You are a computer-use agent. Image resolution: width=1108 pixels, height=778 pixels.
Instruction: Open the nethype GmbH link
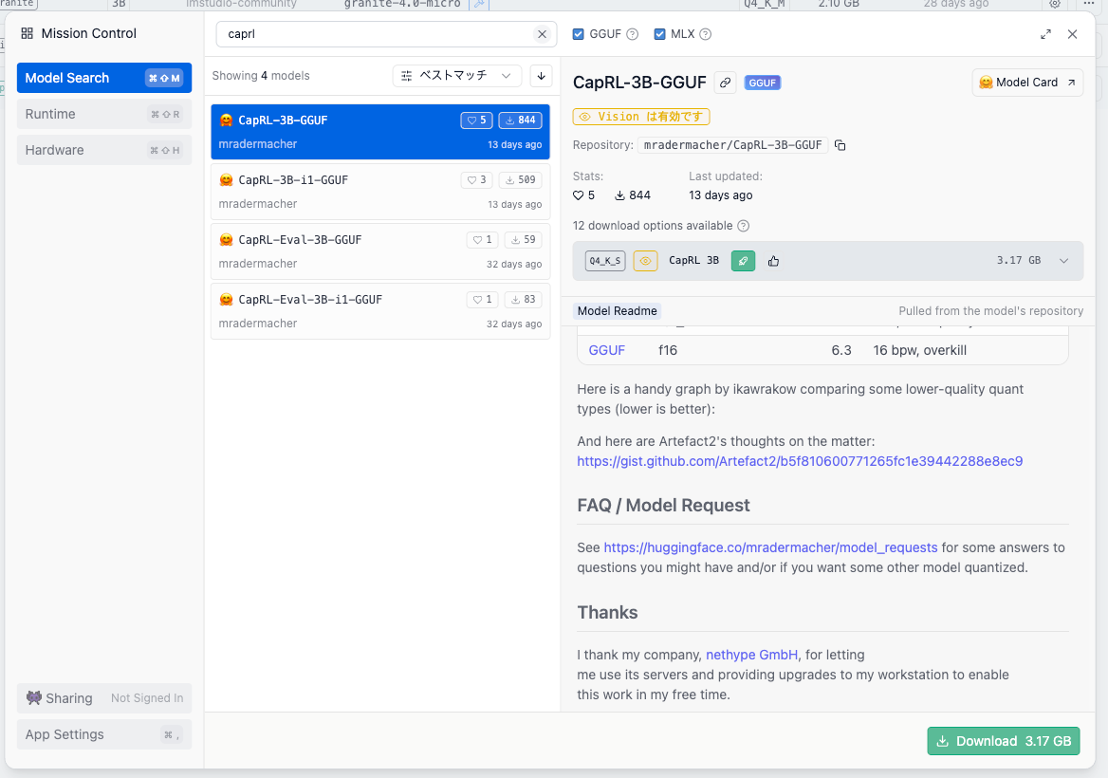(752, 655)
